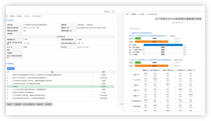Click the double-arrow icon beside the bottom tabs
Image resolution: width=211 pixels, height=121 pixels.
(119, 104)
